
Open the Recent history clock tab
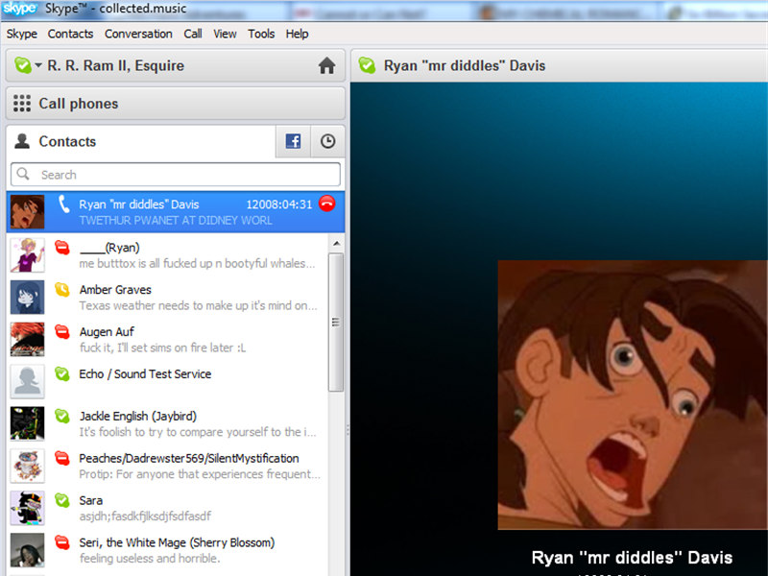pos(327,141)
